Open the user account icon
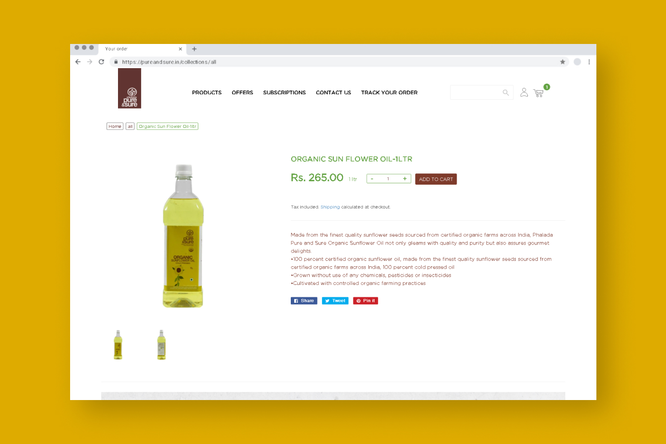 (524, 92)
